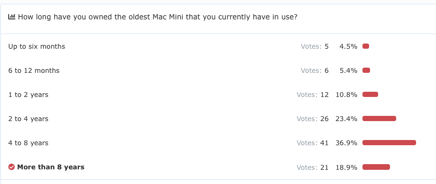Click "Votes: 21" for More than 8 years

(313, 167)
